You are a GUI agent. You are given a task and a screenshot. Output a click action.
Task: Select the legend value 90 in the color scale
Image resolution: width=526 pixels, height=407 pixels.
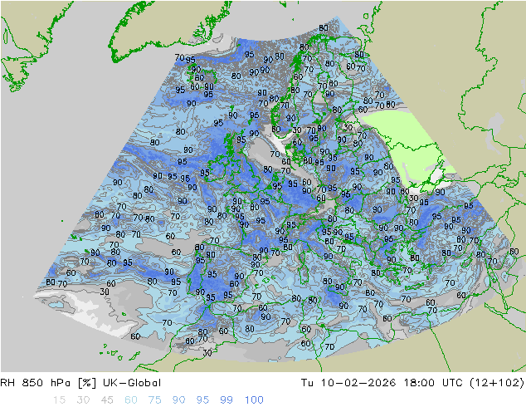(x=178, y=400)
